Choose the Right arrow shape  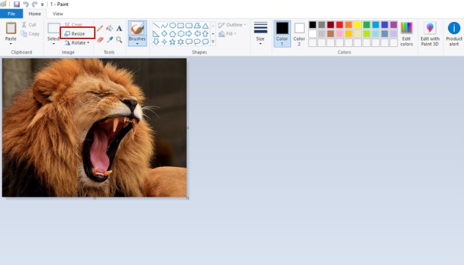[x=189, y=34]
